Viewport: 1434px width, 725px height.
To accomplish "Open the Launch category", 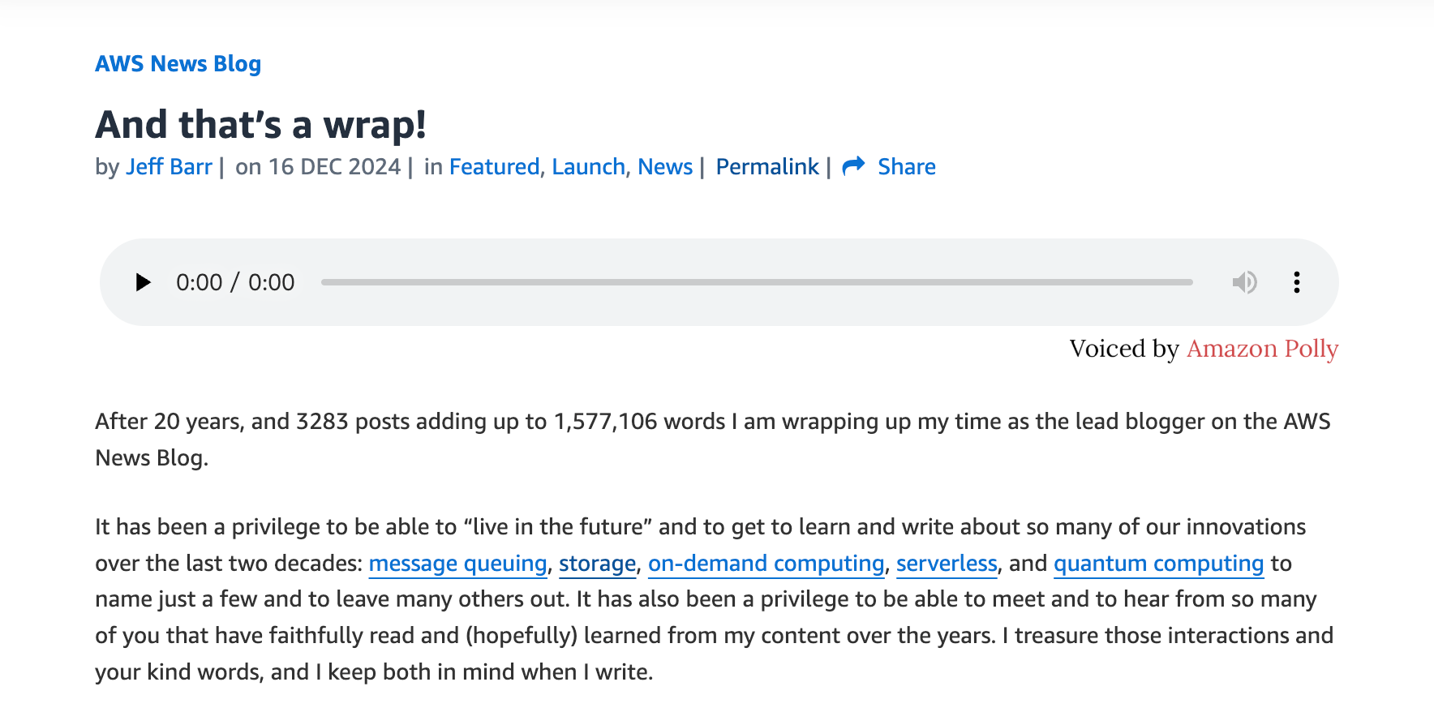I will point(588,166).
